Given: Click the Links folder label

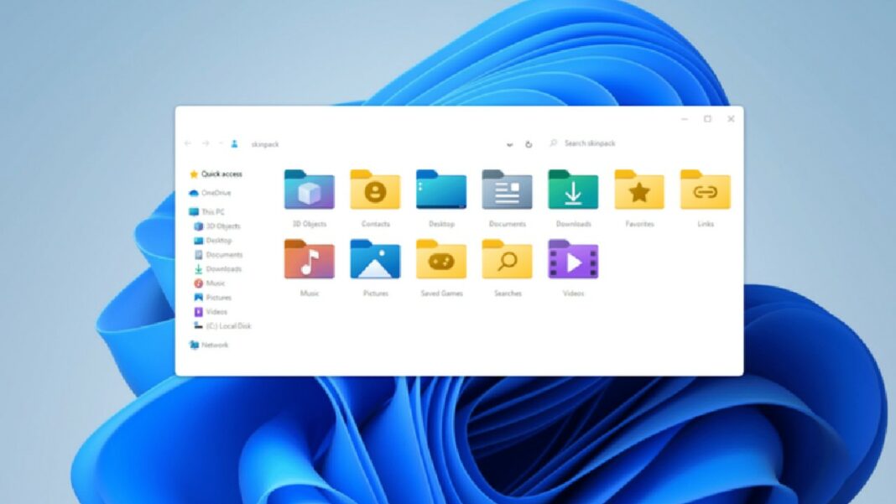Looking at the screenshot, I should 706,224.
